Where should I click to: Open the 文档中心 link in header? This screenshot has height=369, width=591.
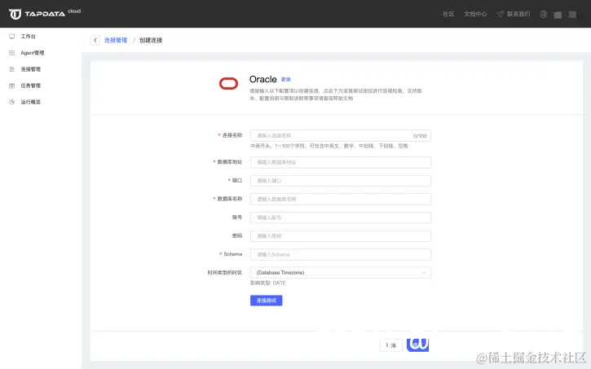pyautogui.click(x=475, y=14)
